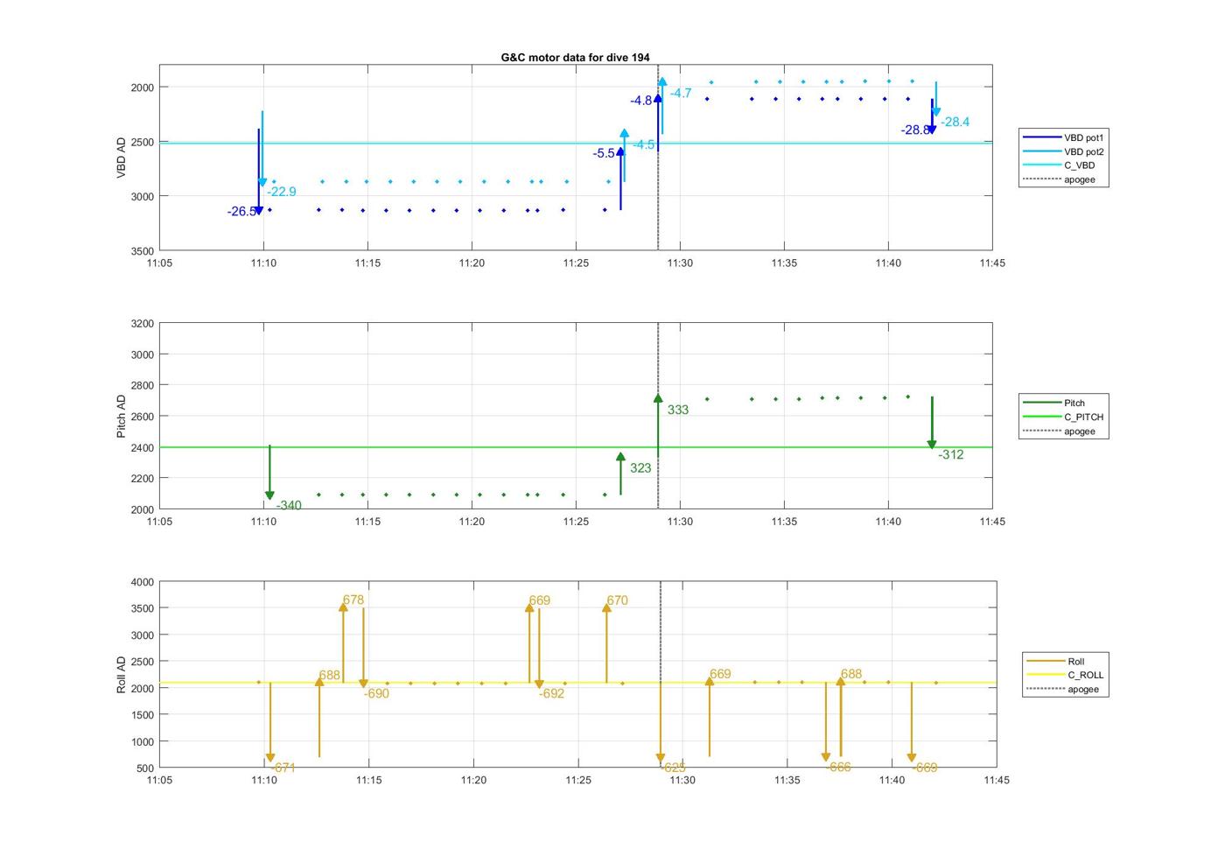Click the '678' roll annotation

pyautogui.click(x=353, y=600)
